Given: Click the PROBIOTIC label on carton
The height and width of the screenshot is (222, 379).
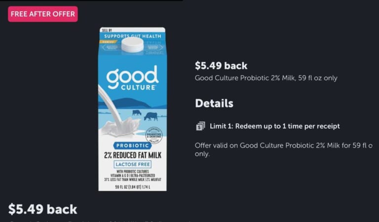Looking at the screenshot, I should coord(132,146).
